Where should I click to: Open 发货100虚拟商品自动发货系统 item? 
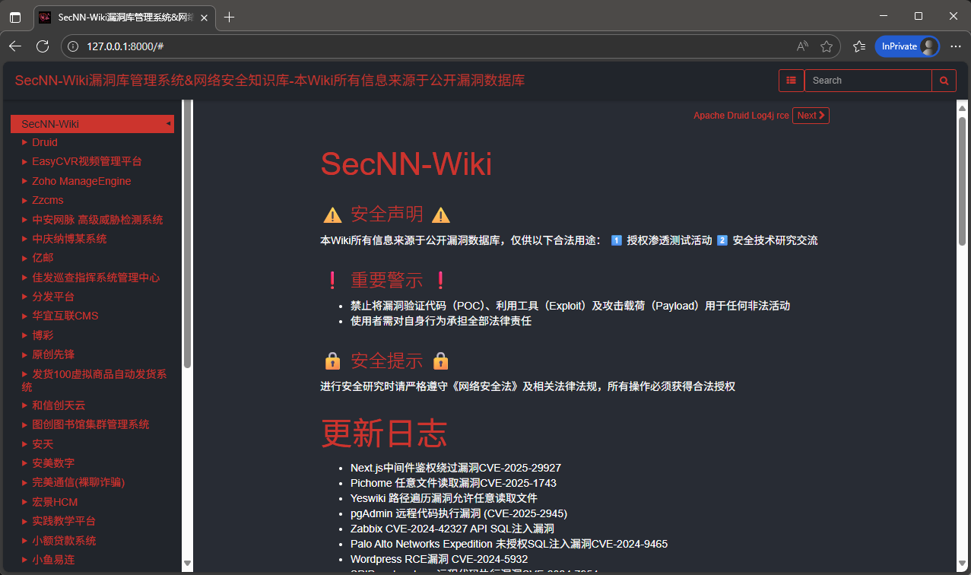[94, 380]
